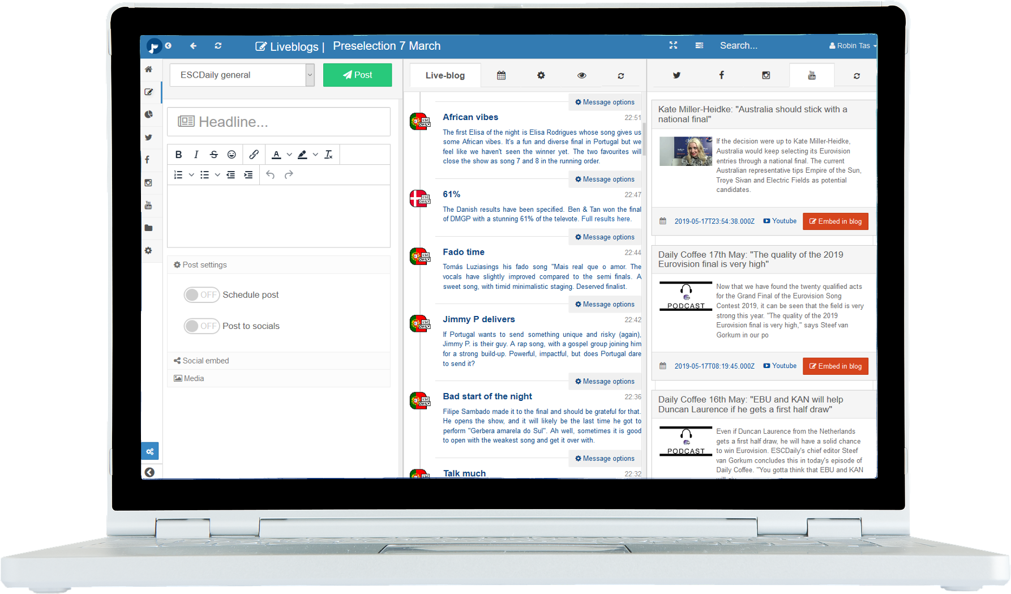Click the green Post button
The width and height of the screenshot is (1011, 594).
coord(357,75)
